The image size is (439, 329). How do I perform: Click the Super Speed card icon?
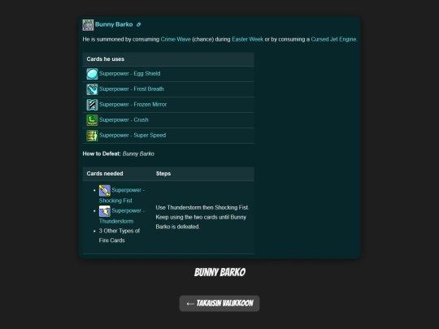(x=92, y=136)
